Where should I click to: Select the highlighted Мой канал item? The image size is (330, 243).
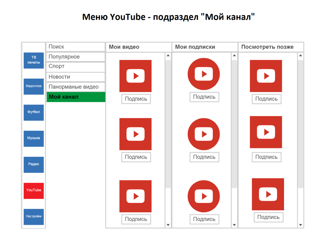pos(76,97)
